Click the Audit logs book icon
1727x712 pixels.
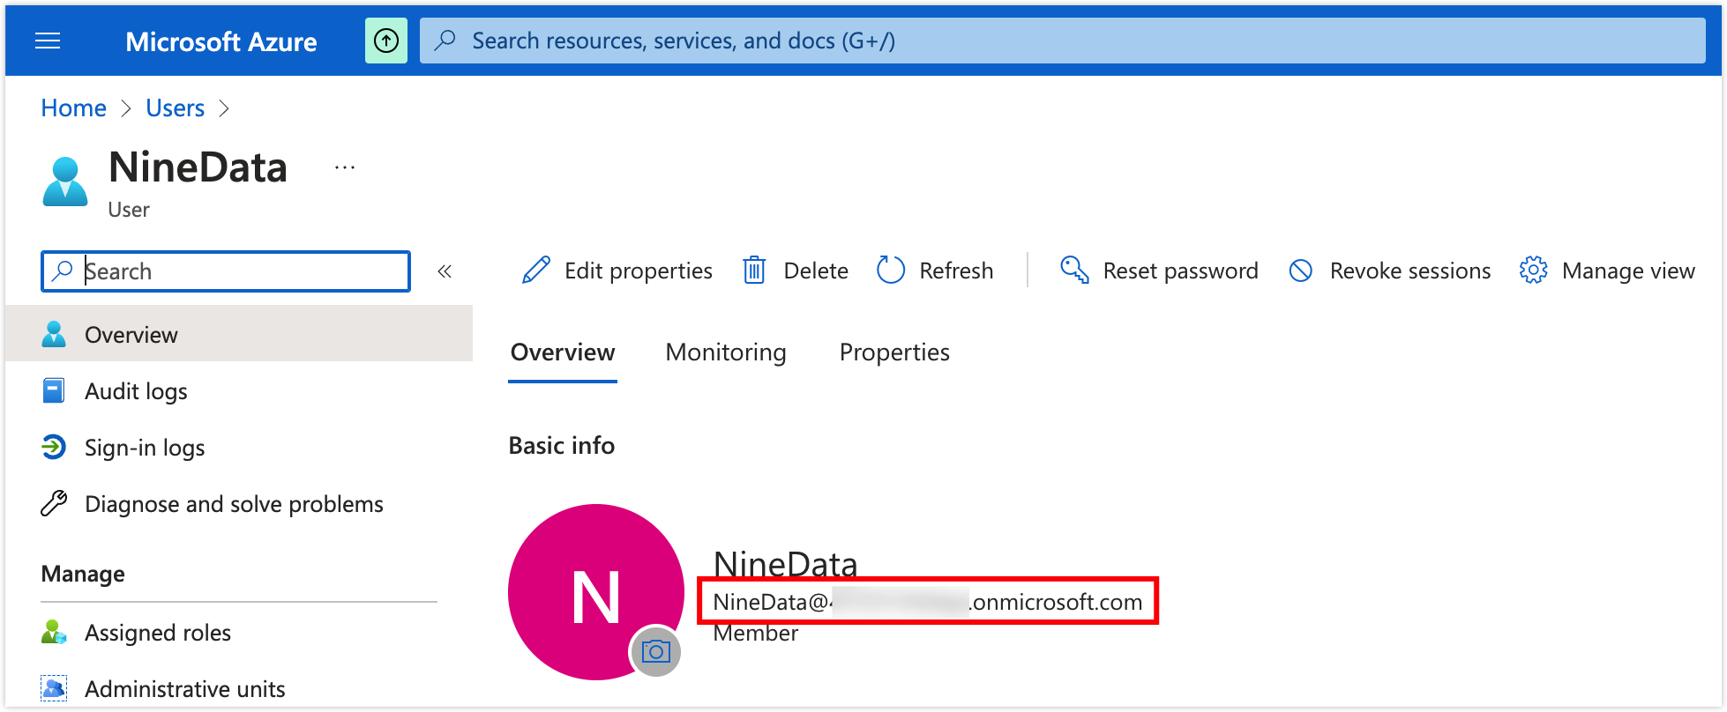pos(54,390)
